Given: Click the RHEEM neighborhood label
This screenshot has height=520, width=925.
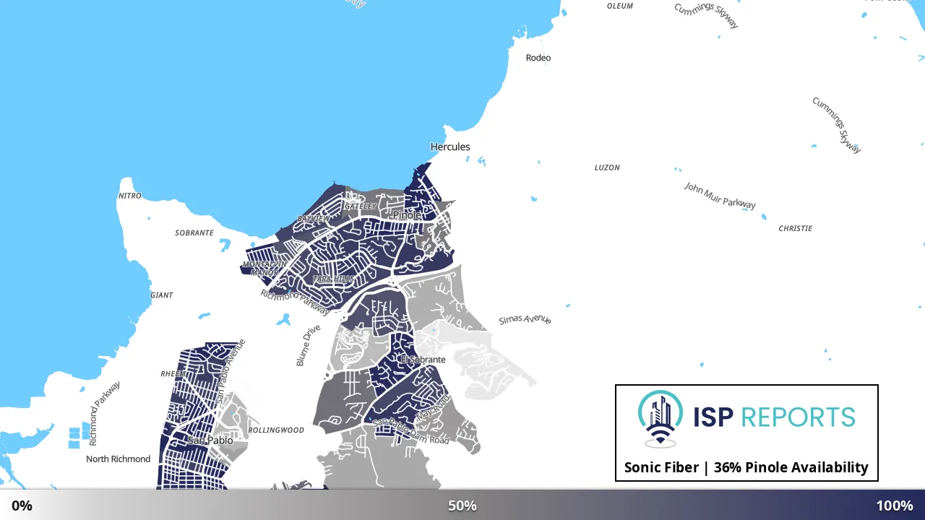Looking at the screenshot, I should (x=173, y=374).
